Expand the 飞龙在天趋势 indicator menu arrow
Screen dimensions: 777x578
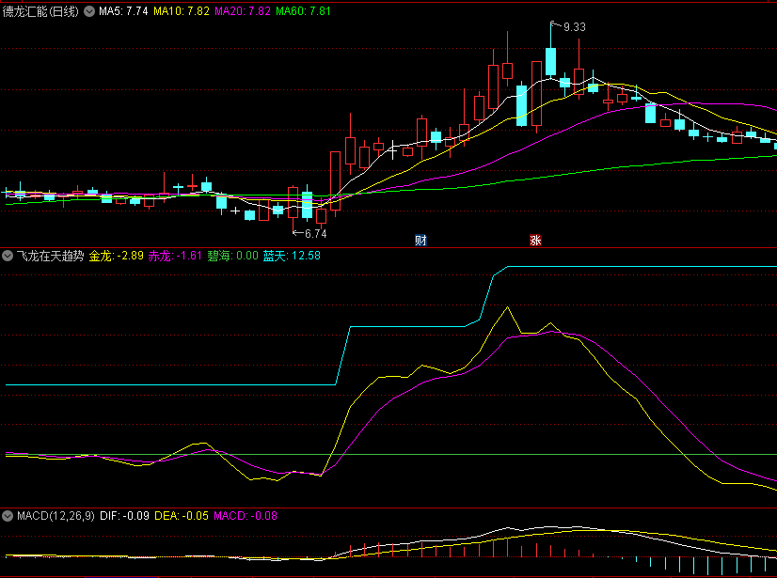pos(8,256)
